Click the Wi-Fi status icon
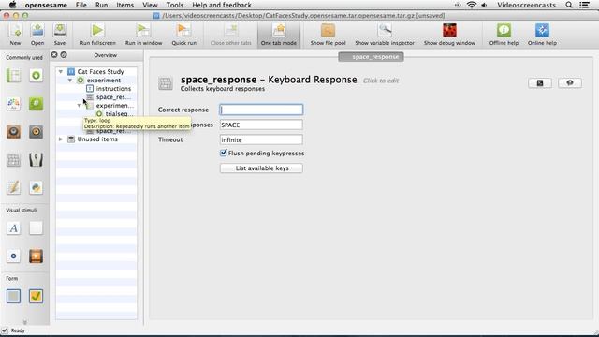 [472, 5]
